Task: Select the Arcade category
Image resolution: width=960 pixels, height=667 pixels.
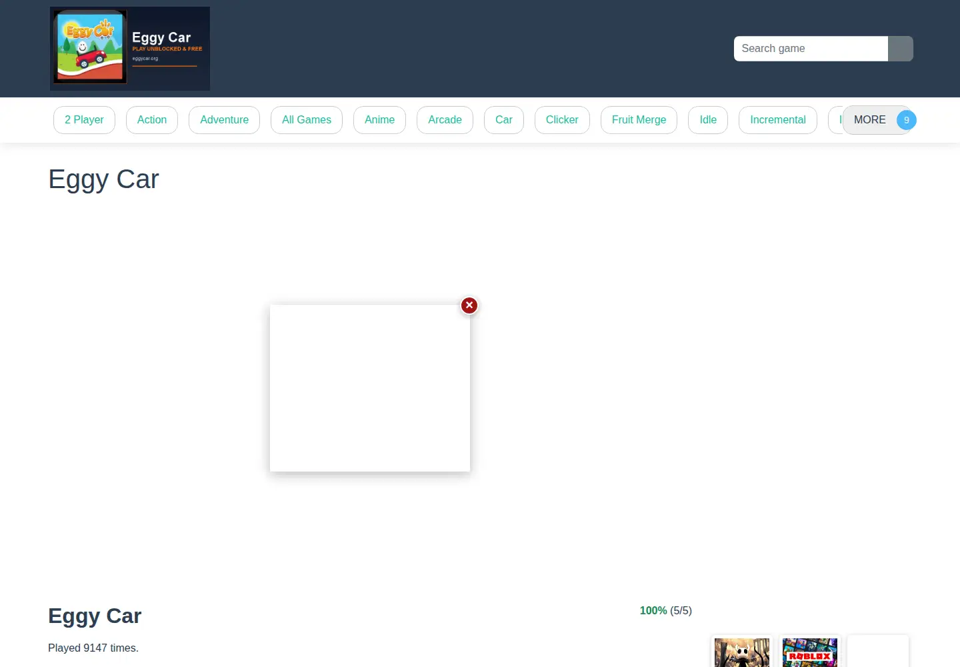Action: [x=445, y=120]
